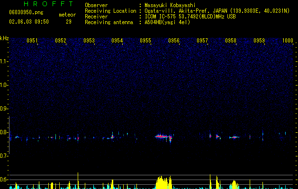Click the 'Receiver' field label
The image size is (298, 189).
pos(96,17)
